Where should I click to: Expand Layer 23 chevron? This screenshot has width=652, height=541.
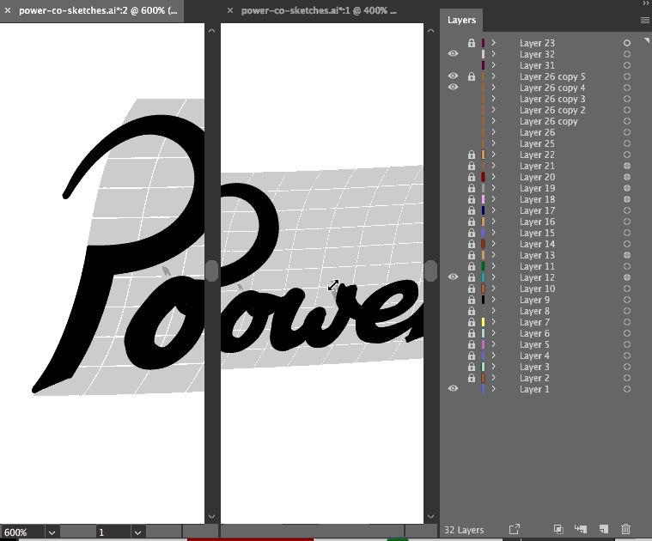click(x=493, y=43)
